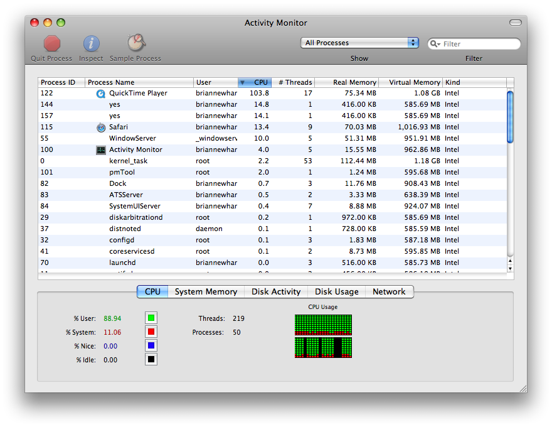Click the window resize grip corner
The width and height of the screenshot is (552, 427).
[523, 389]
